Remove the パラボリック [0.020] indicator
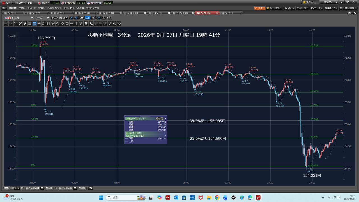The height and width of the screenshot is (202, 359). coord(165,136)
